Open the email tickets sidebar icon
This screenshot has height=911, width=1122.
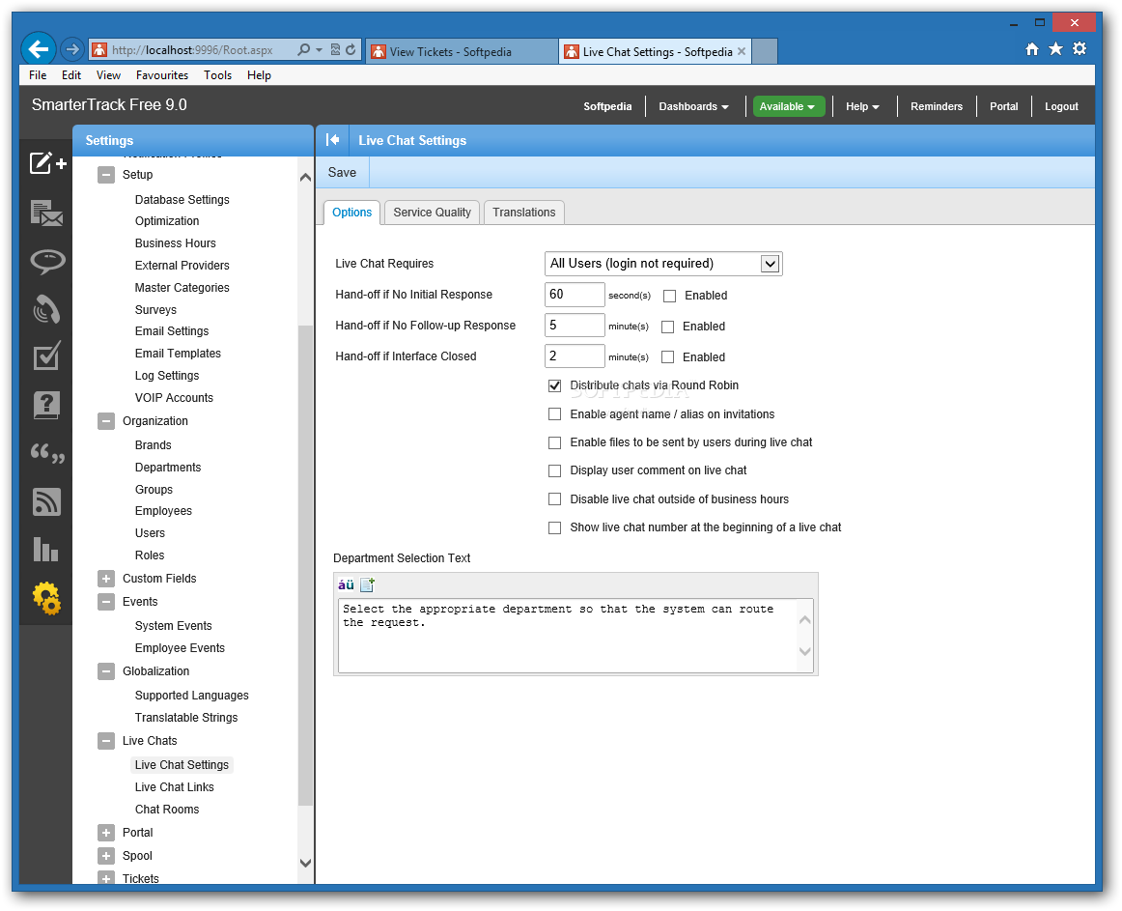[46, 213]
